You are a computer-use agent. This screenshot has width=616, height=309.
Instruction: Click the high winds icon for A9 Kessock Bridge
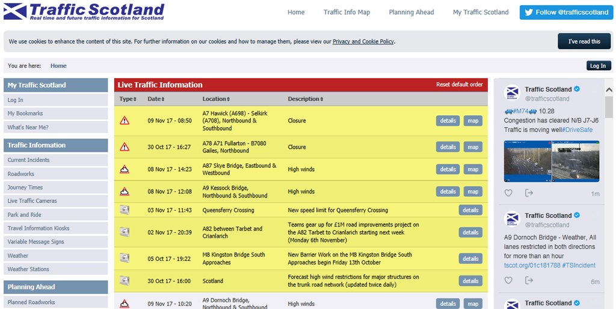pos(125,191)
